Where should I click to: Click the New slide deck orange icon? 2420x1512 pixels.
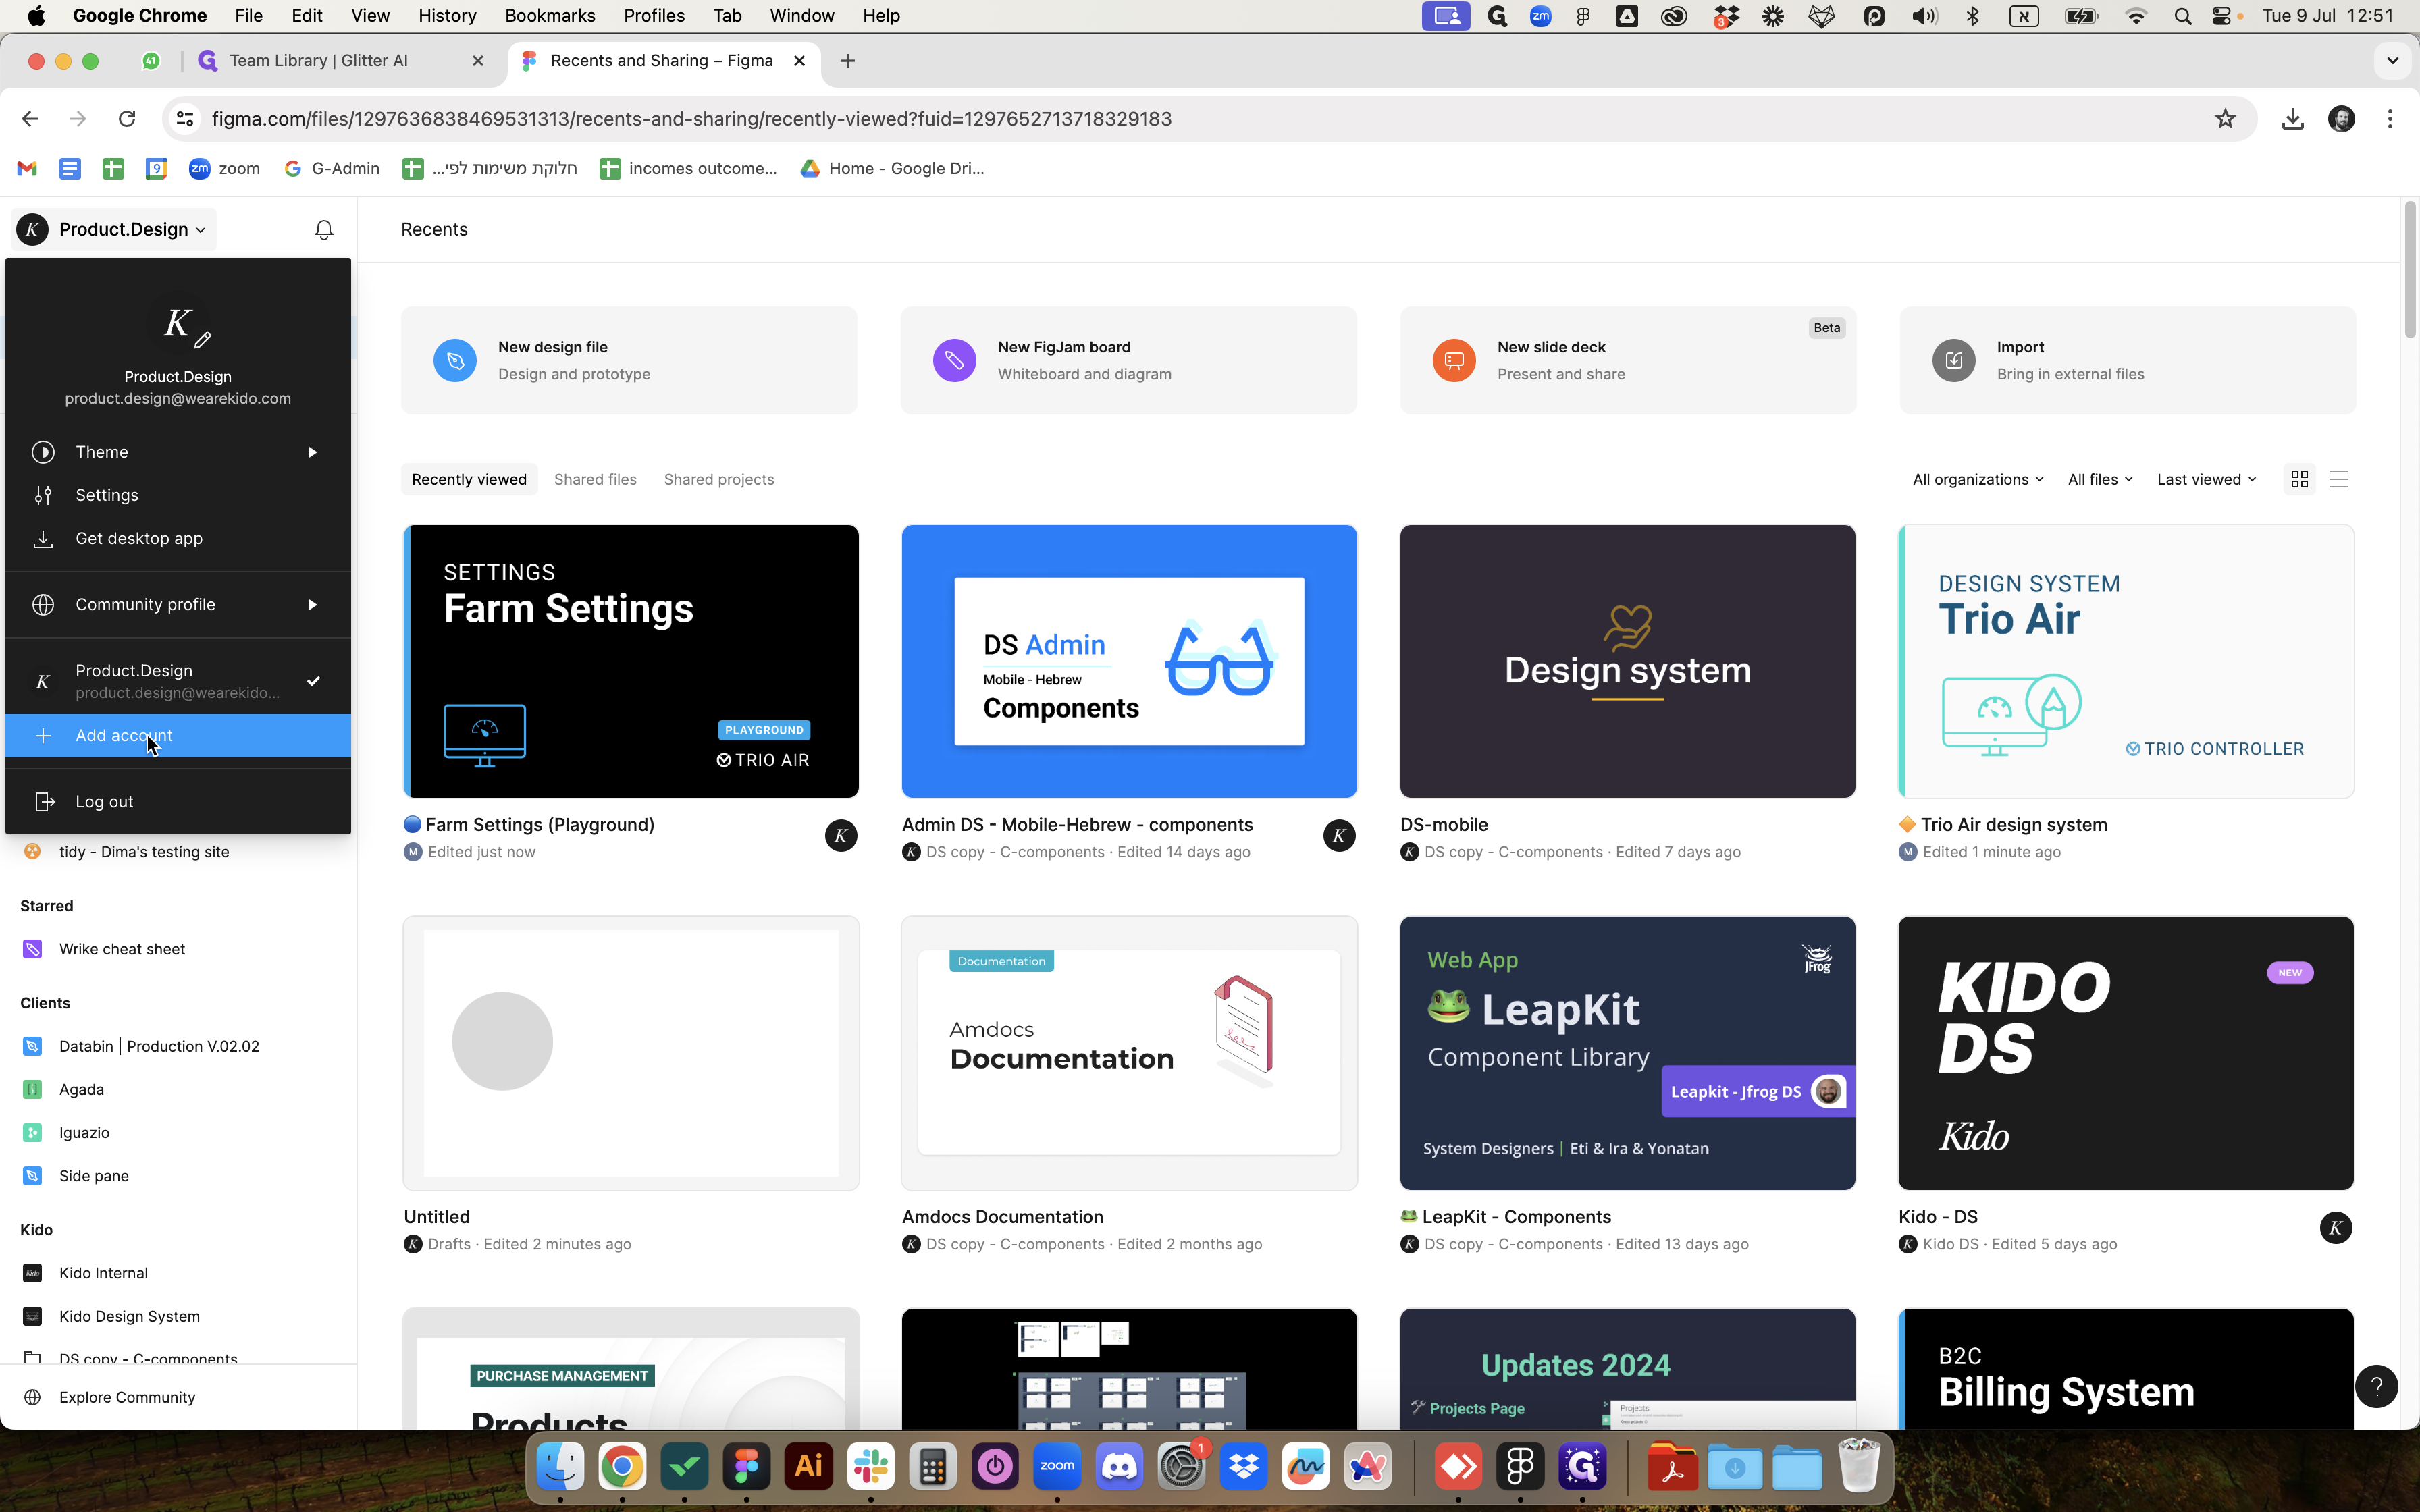point(1454,360)
